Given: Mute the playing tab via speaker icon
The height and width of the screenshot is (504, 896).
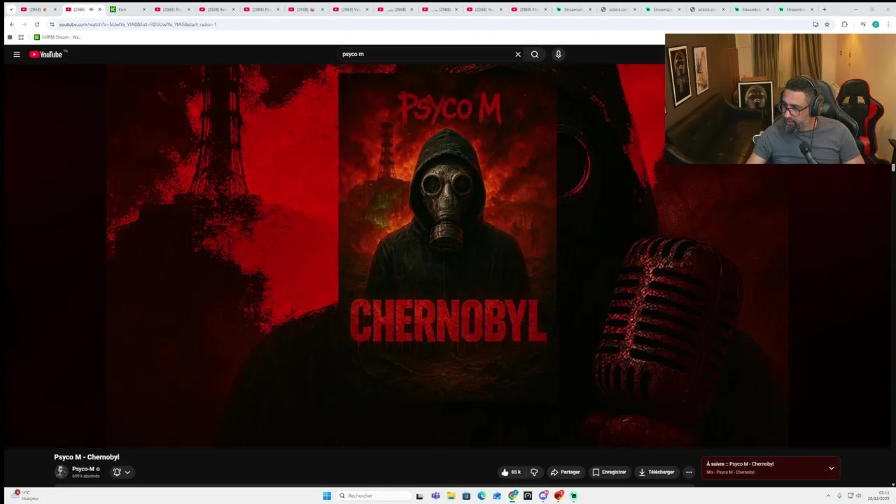Looking at the screenshot, I should (x=91, y=10).
